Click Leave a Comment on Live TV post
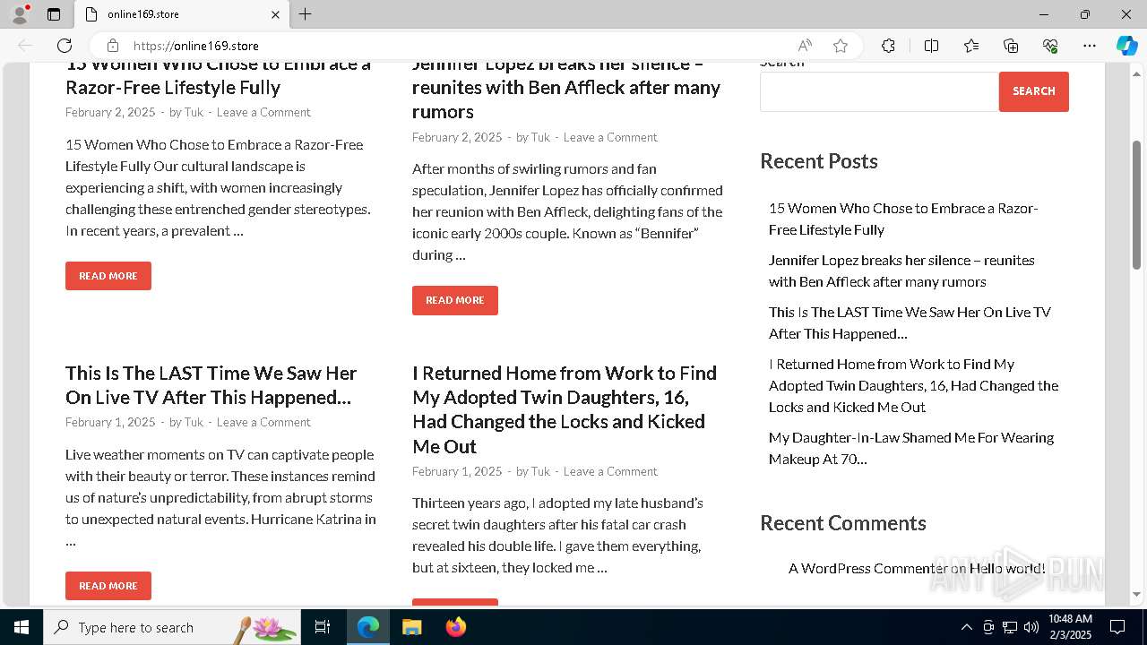The height and width of the screenshot is (645, 1147). (263, 422)
